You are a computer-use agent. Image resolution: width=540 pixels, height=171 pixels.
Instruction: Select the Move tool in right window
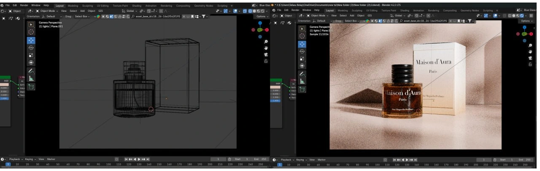(302, 44)
